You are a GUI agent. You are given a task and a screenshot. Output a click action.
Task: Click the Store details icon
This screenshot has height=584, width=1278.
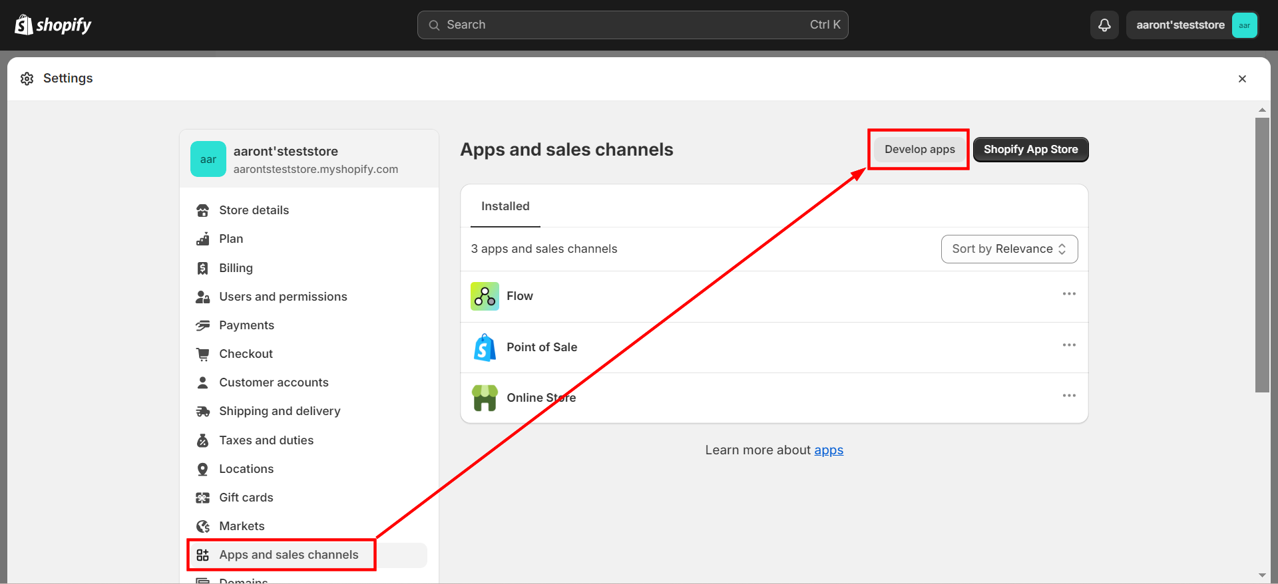point(203,210)
